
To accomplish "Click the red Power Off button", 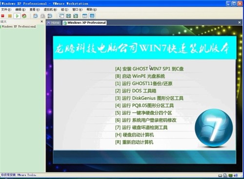I will pos(2,16).
